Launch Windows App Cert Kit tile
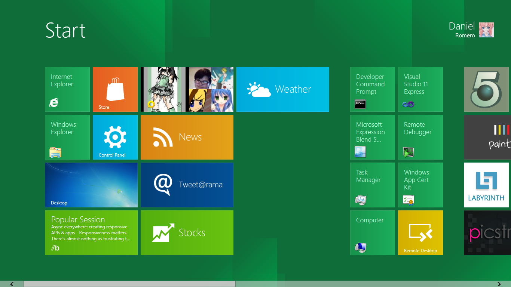This screenshot has height=287, width=511. [x=420, y=185]
